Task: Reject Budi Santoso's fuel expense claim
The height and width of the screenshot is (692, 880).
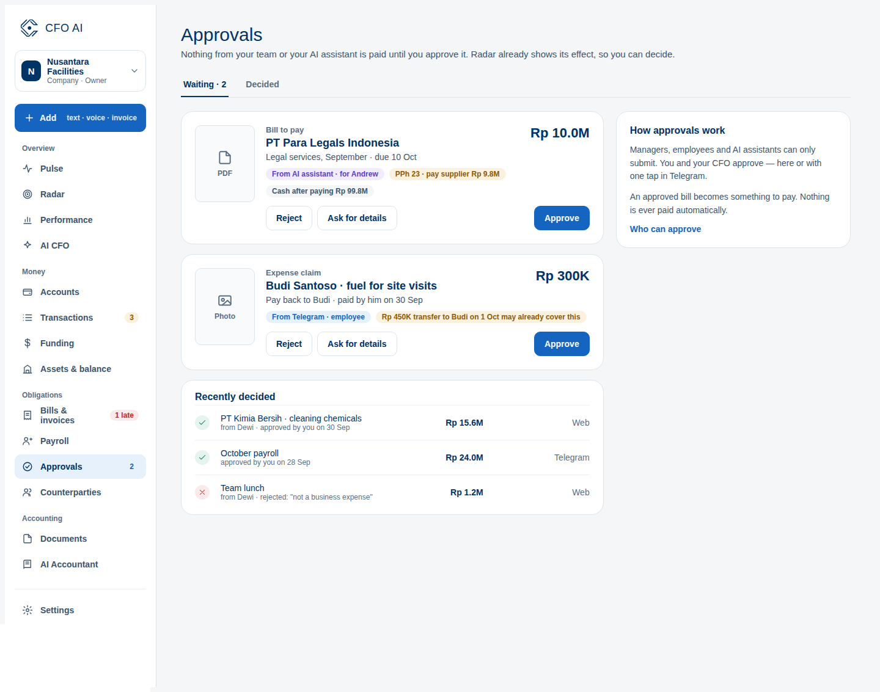Action: click(x=289, y=344)
